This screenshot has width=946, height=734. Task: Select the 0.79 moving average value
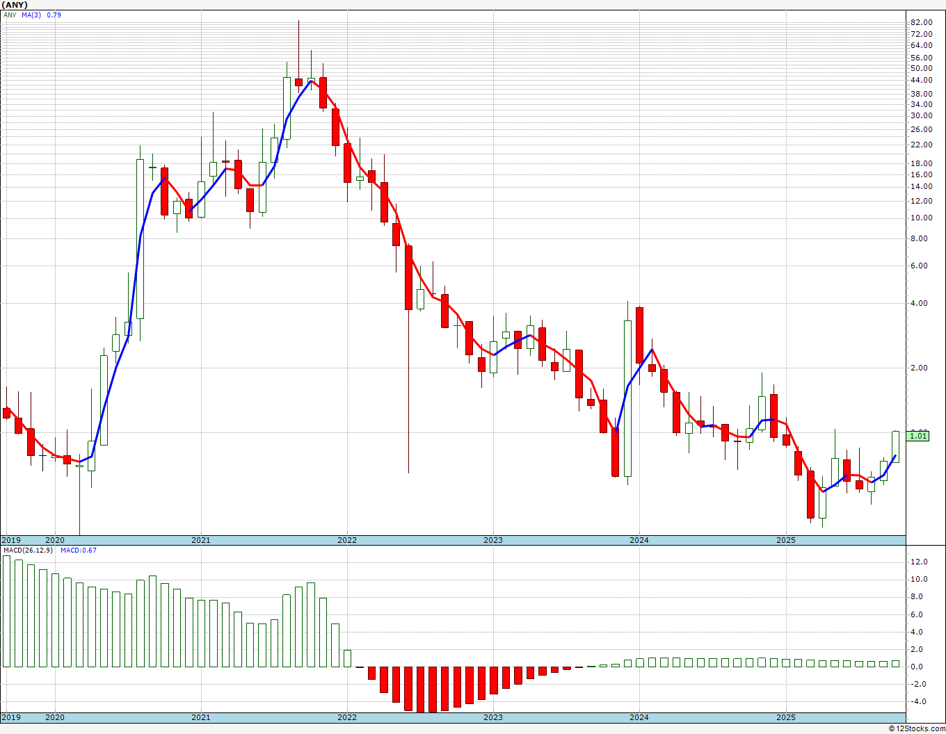point(54,15)
